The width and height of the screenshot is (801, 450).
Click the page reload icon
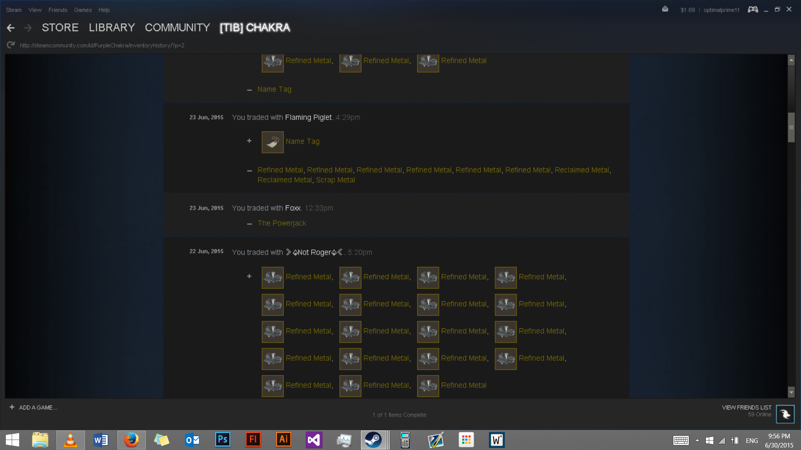coord(11,45)
